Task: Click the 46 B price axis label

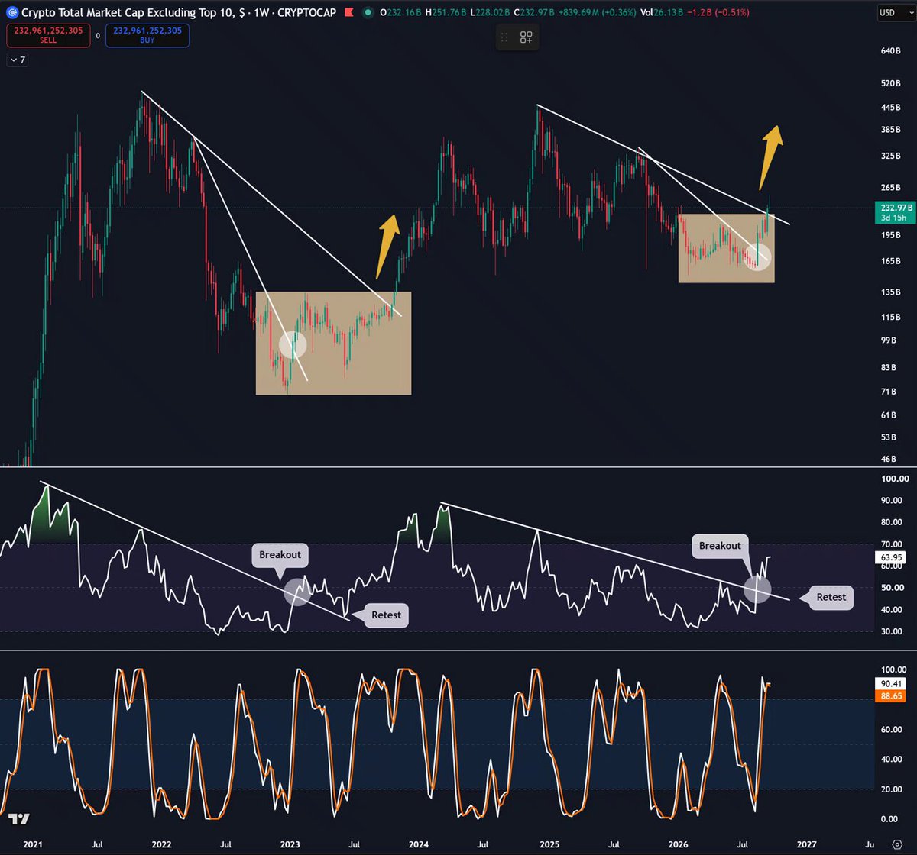Action: (890, 459)
